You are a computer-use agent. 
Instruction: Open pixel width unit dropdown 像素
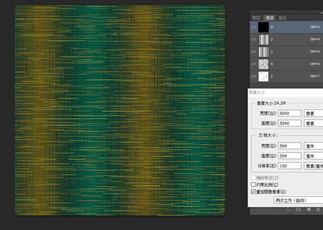click(x=313, y=113)
